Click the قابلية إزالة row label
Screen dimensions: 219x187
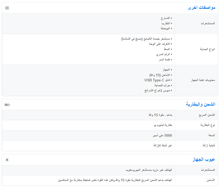pyautogui.click(x=209, y=146)
